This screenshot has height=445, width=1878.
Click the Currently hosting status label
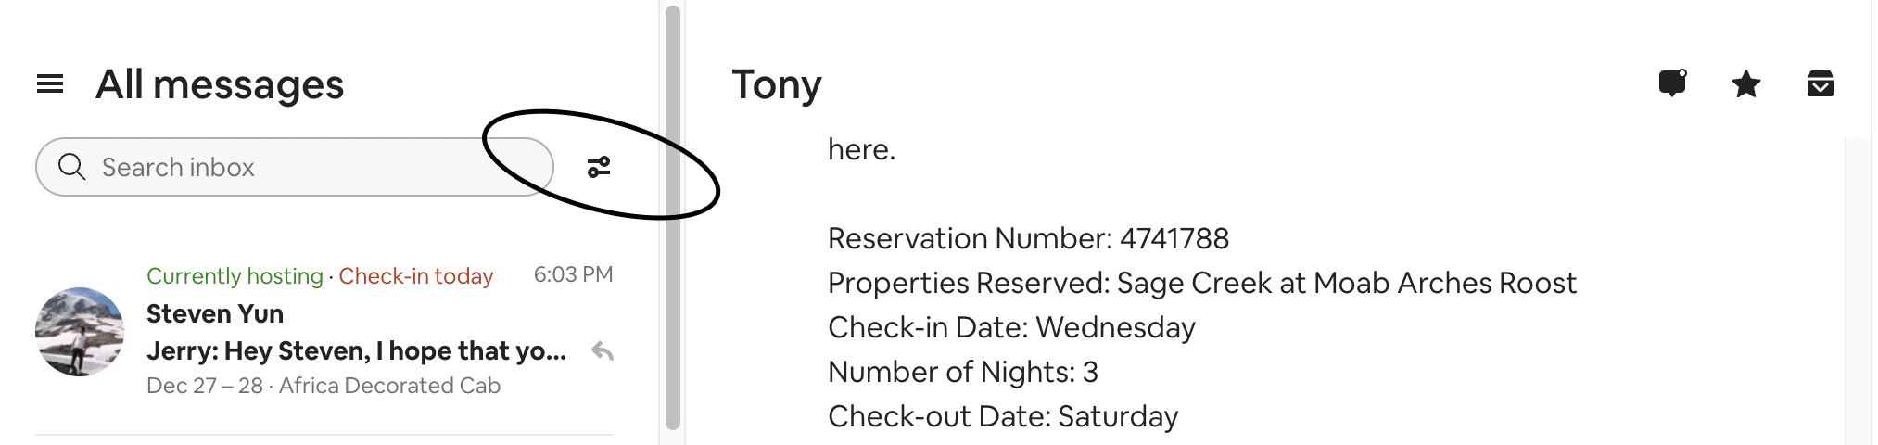click(x=235, y=276)
